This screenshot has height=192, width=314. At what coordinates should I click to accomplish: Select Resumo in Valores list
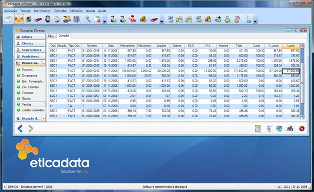[27, 70]
